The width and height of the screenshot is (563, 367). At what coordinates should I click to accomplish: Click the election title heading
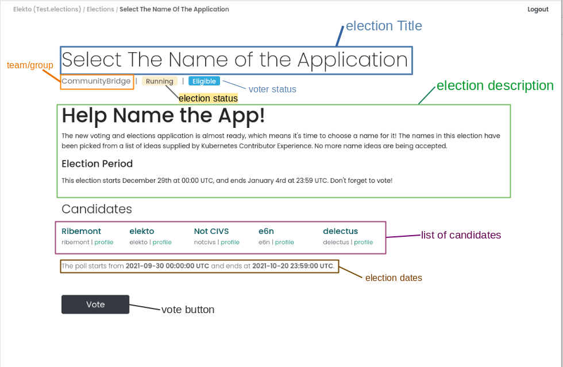click(234, 60)
